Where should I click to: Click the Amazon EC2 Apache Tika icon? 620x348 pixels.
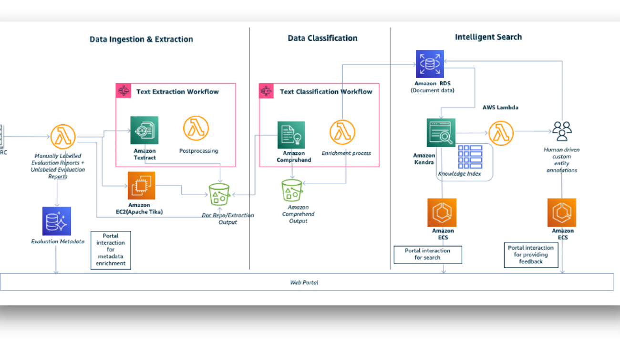[x=141, y=185]
